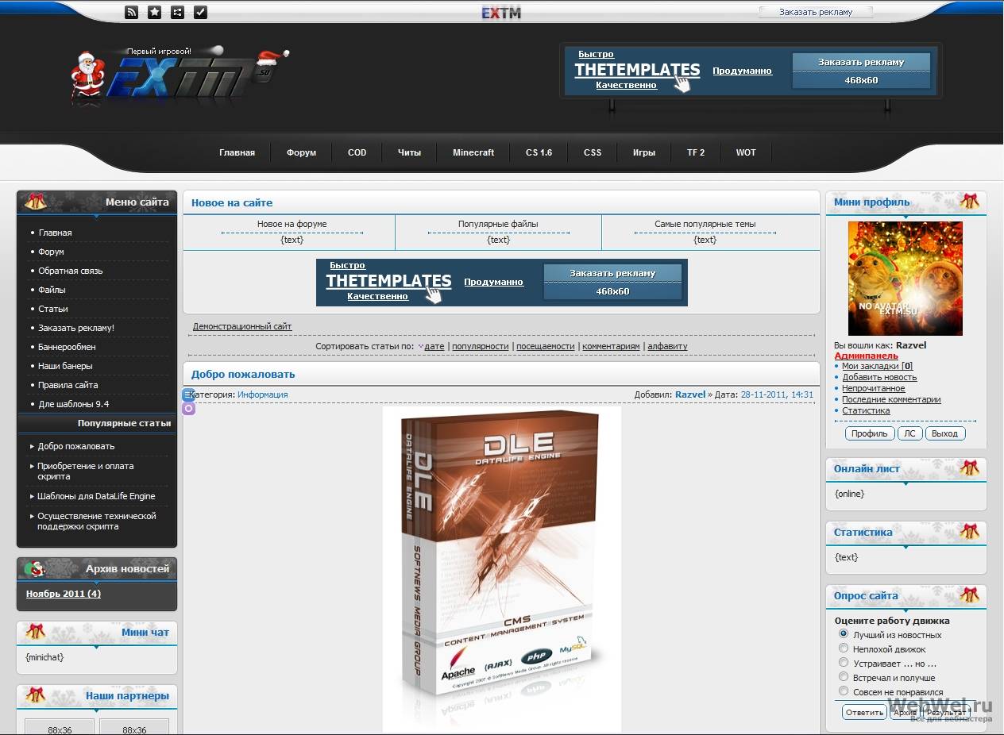Submit poll with "Ответить" button
Screen dimensions: 1004x735
pos(864,713)
